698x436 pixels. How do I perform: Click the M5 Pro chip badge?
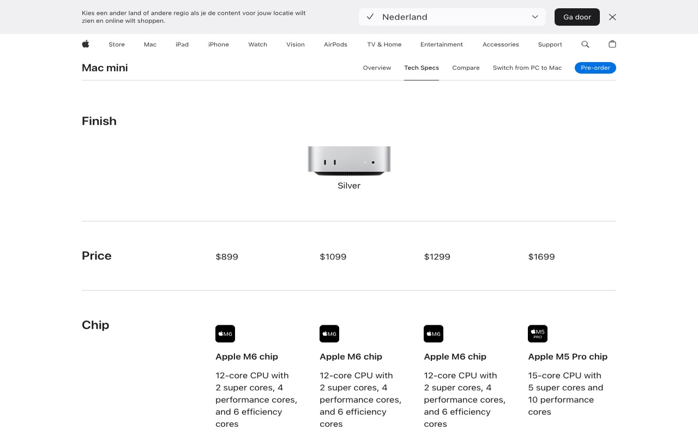pyautogui.click(x=538, y=334)
